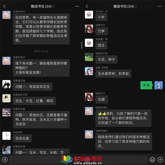Image resolution: width=165 pixels, height=165 pixels.
Task: Open the emoji picker
Action: coord(152,159)
